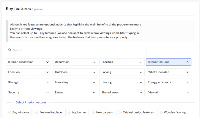
Task: Click the plus icon on Wooden flooring
Action: click(161, 112)
